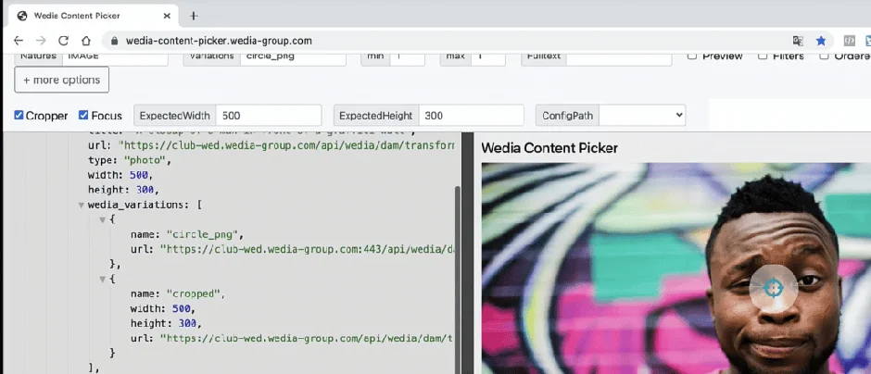871x374 pixels.
Task: Uncheck the Focus checkbox
Action: (x=83, y=115)
